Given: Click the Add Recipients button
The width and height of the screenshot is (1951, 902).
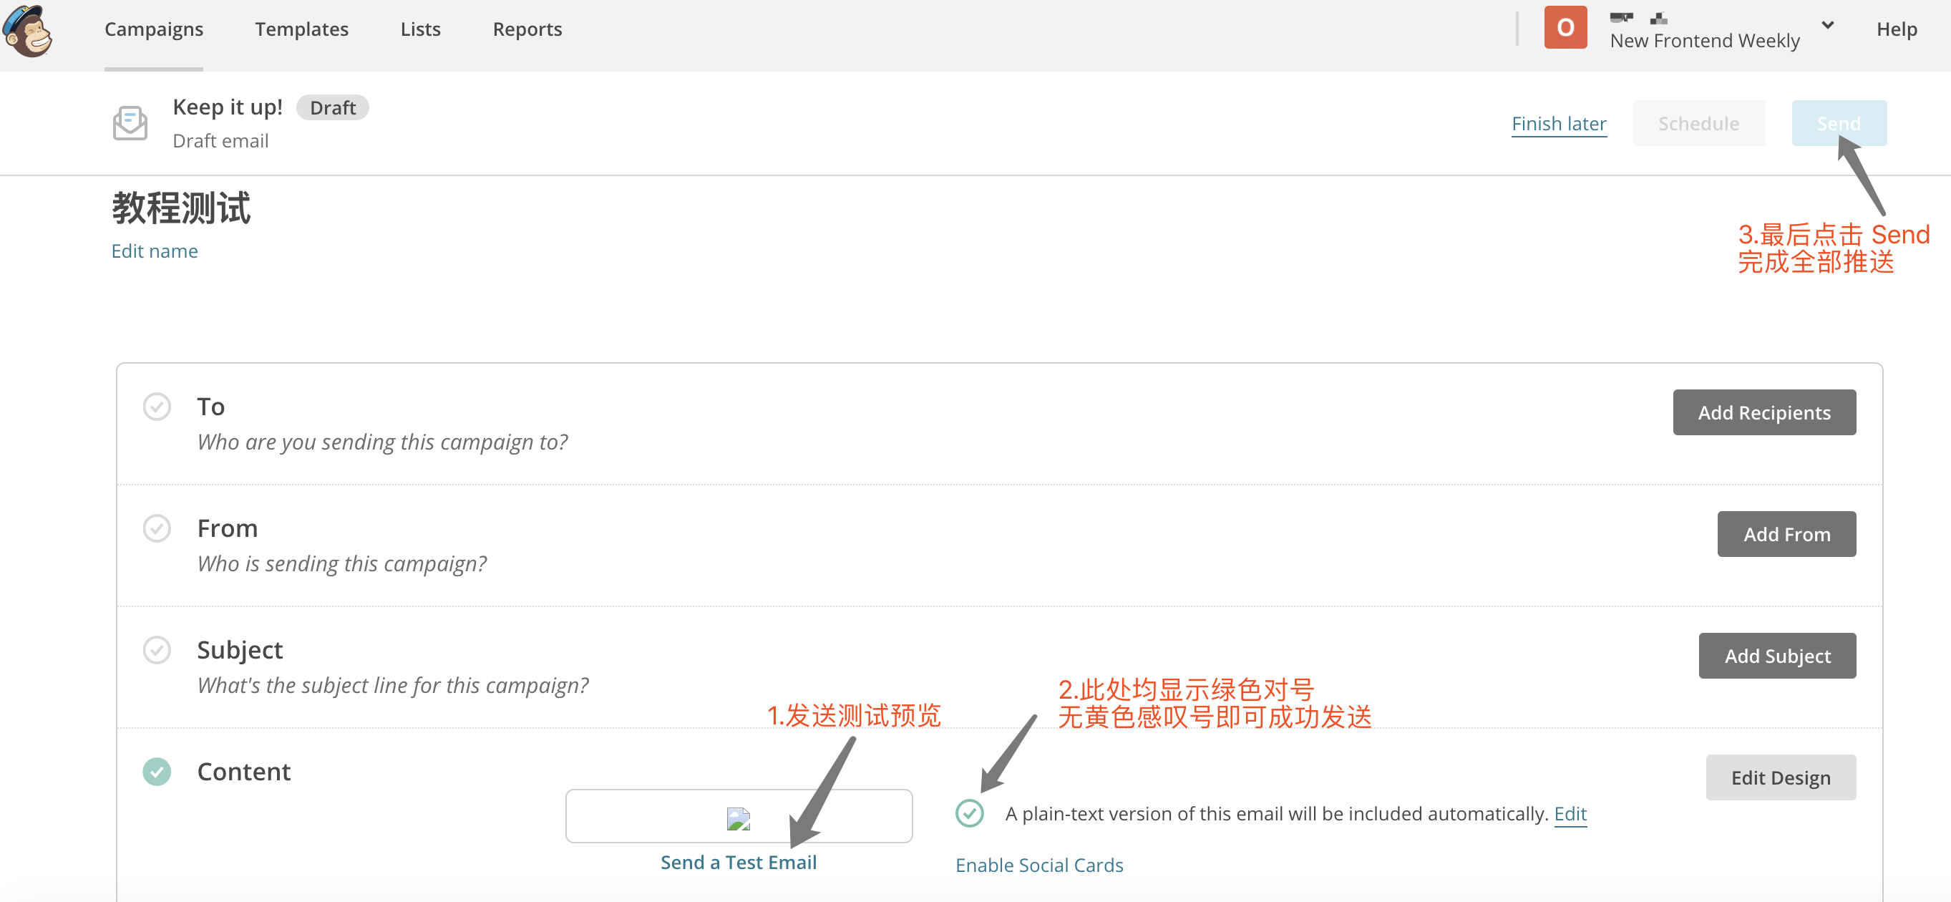Looking at the screenshot, I should coord(1763,413).
